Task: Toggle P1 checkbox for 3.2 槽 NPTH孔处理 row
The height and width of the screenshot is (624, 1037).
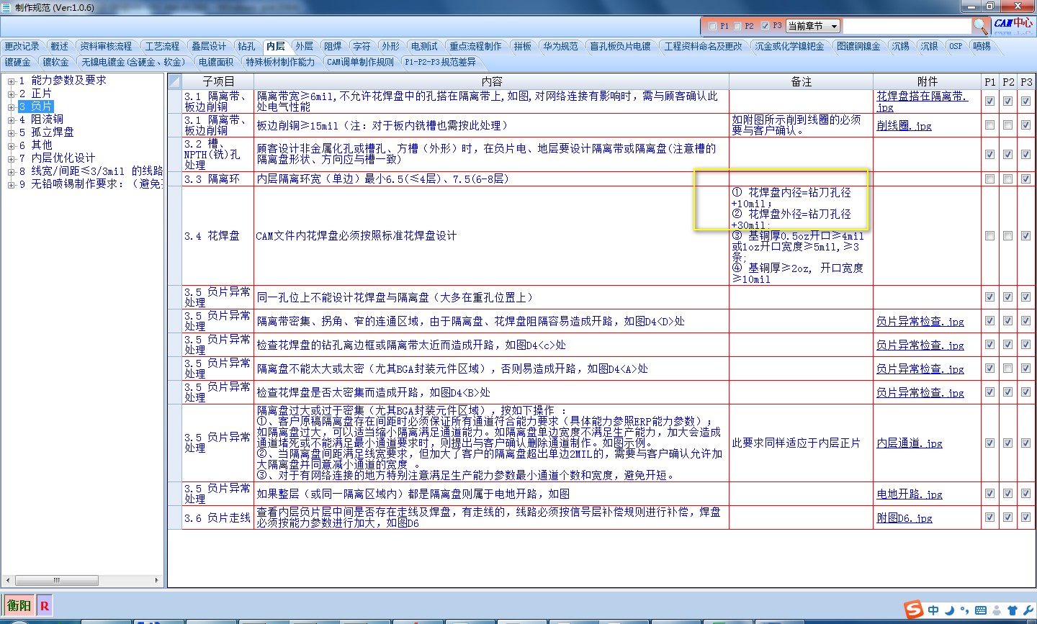Action: 989,154
